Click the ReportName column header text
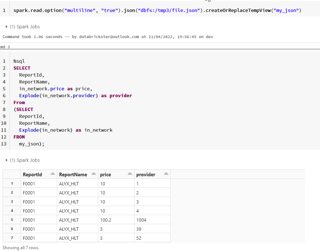 (73, 174)
